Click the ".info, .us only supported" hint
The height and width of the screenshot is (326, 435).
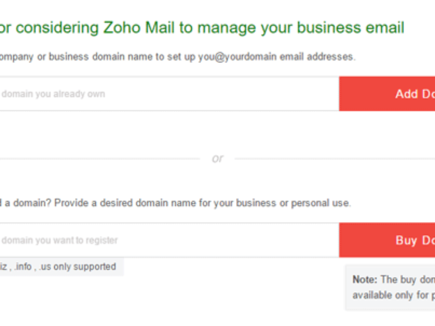pyautogui.click(x=62, y=267)
